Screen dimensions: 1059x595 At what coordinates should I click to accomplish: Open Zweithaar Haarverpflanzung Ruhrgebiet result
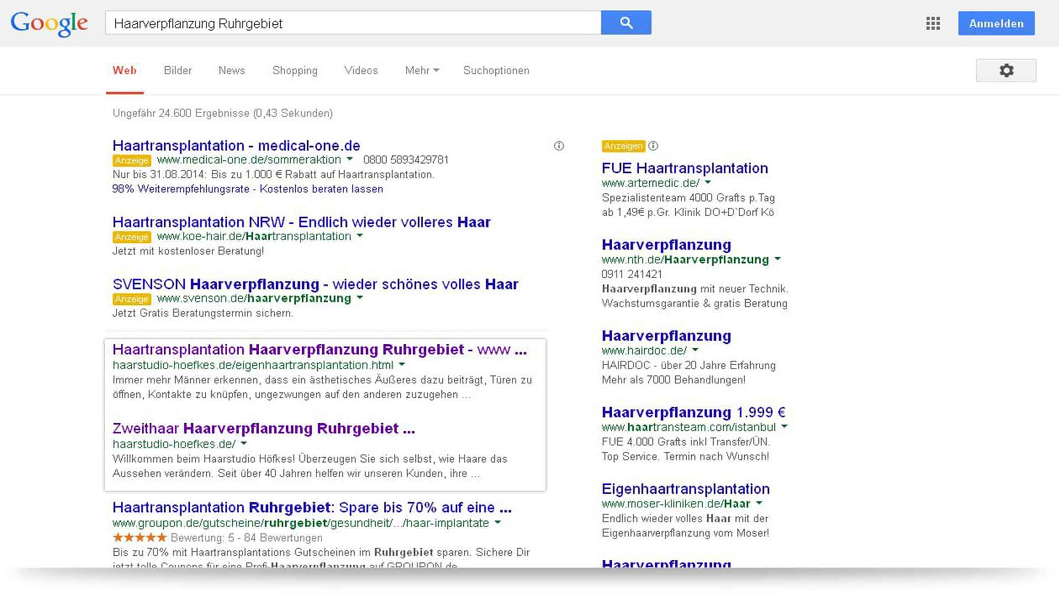264,428
